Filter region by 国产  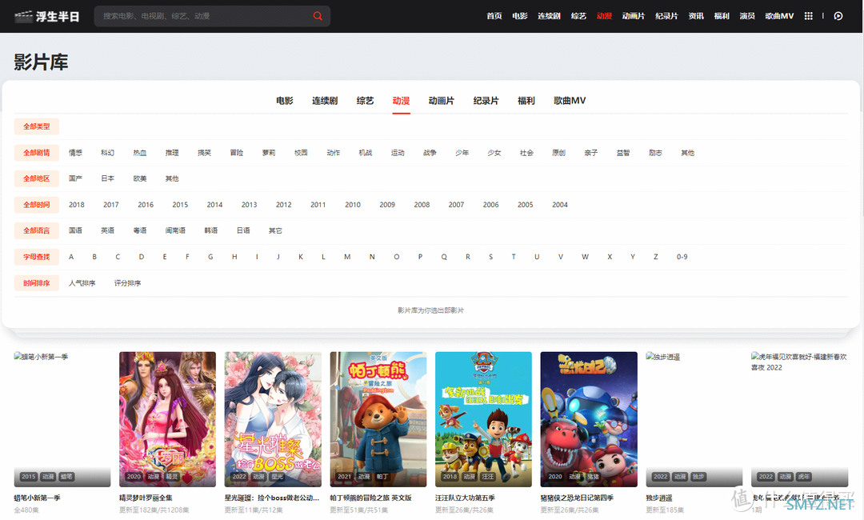click(x=75, y=178)
